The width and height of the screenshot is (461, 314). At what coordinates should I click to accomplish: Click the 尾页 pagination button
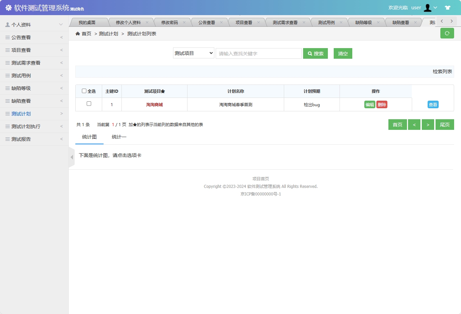coord(444,124)
